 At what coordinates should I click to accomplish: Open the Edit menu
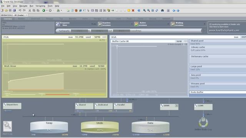(x=8, y=6)
